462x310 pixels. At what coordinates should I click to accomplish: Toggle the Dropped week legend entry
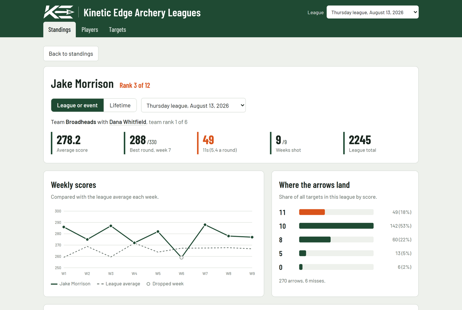165,284
